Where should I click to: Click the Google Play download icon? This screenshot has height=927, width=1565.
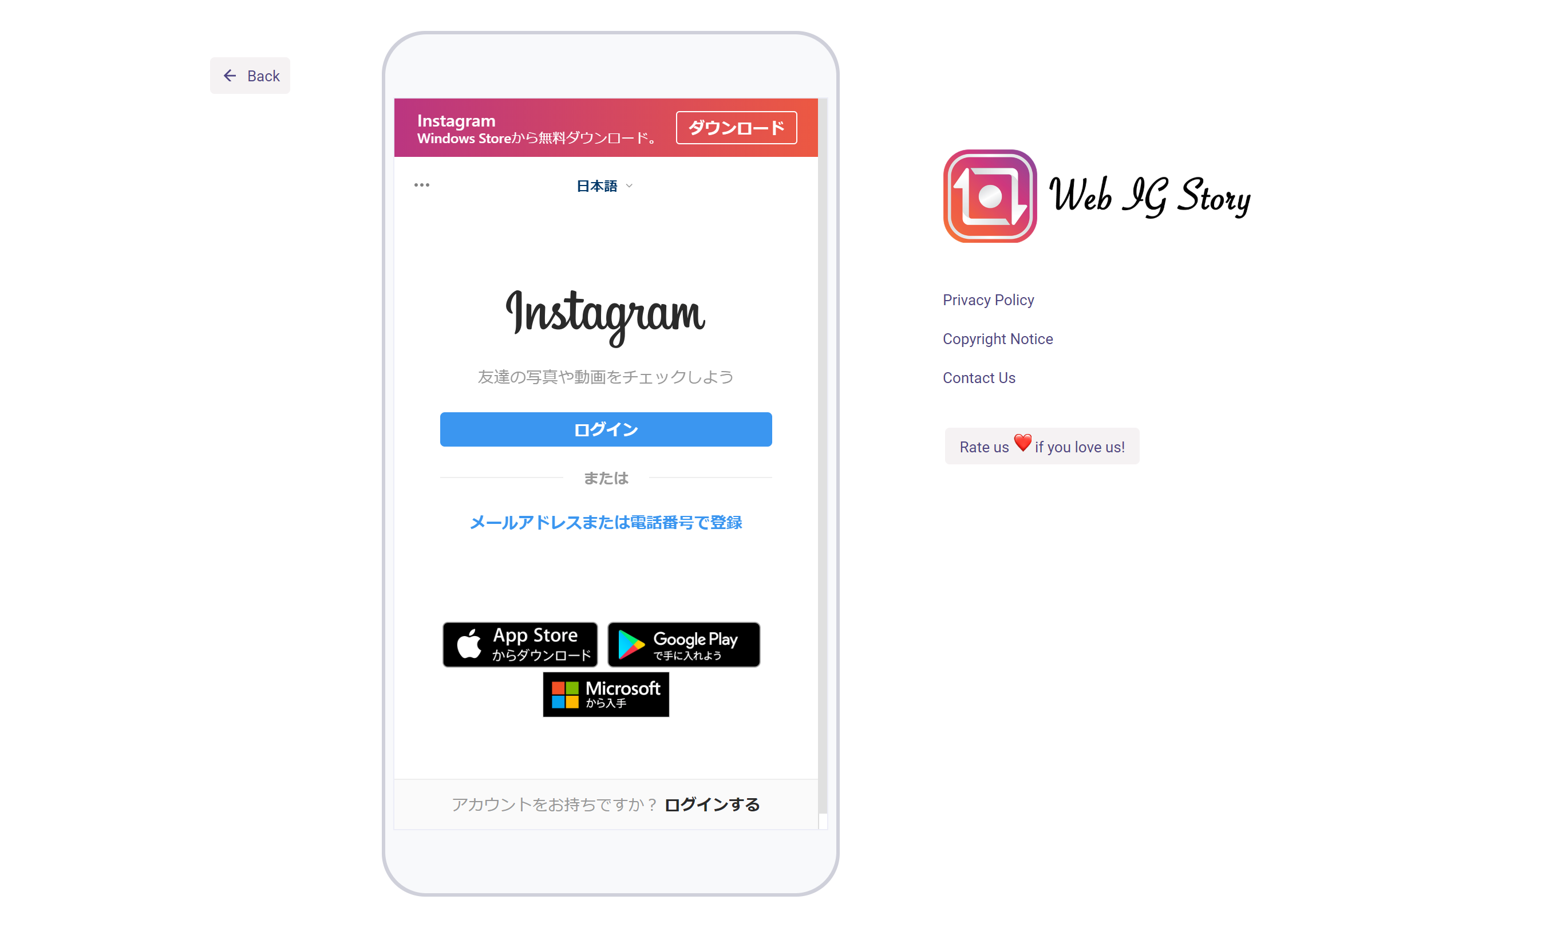click(684, 645)
